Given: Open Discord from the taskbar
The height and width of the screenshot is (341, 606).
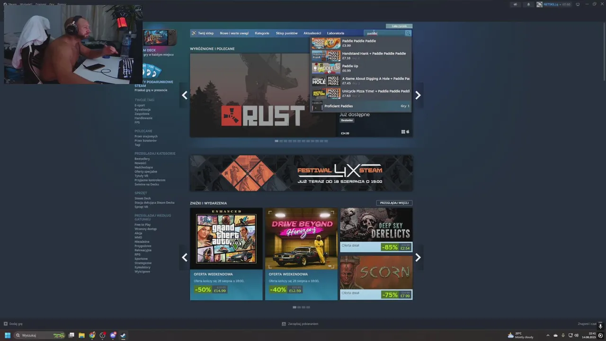Looking at the screenshot, I should [x=113, y=335].
